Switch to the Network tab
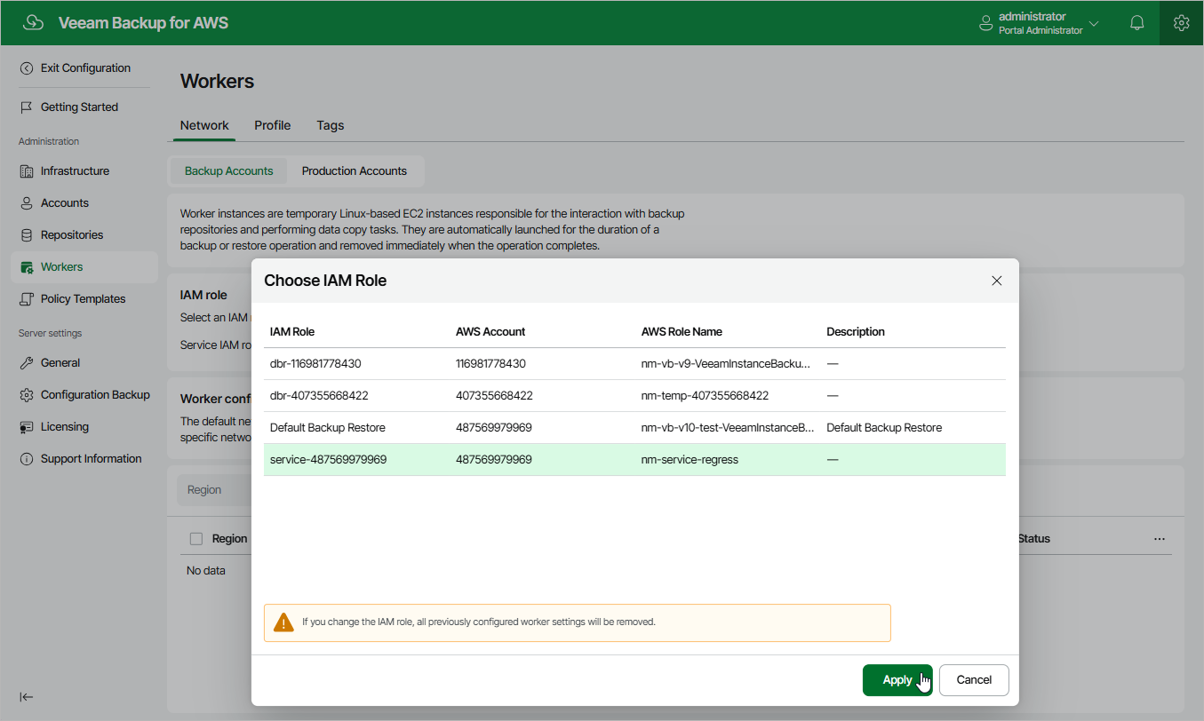Screen dimensions: 1204x721 204,125
